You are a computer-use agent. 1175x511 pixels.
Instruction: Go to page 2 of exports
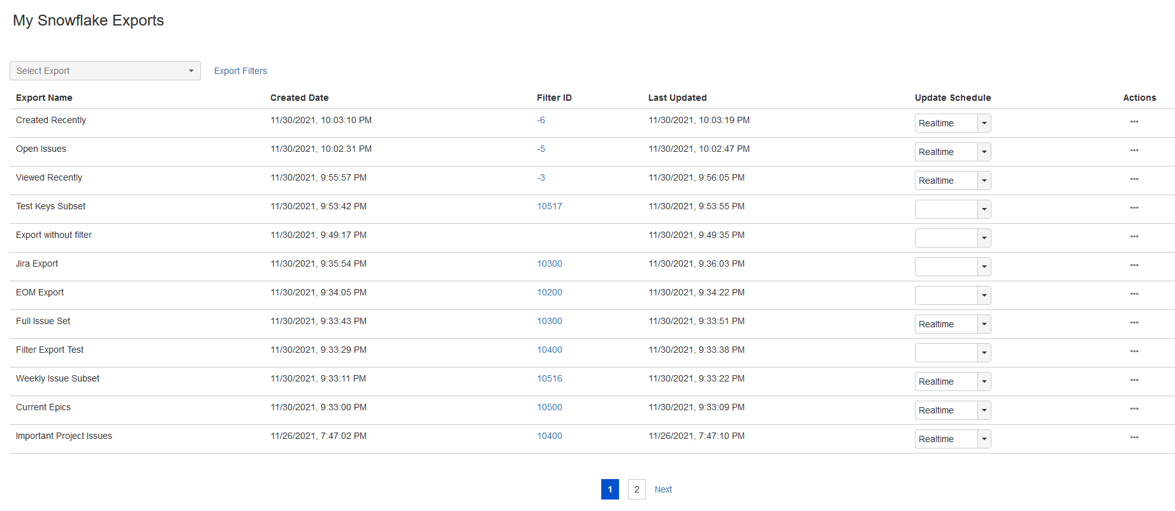coord(636,489)
